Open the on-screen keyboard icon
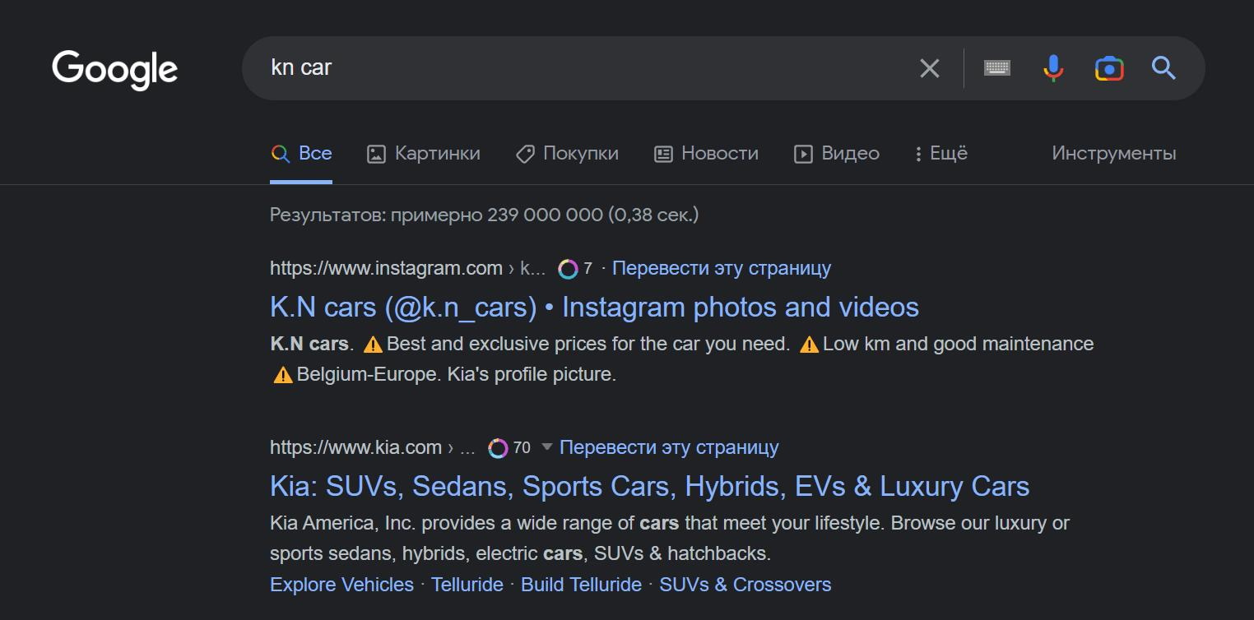 997,68
